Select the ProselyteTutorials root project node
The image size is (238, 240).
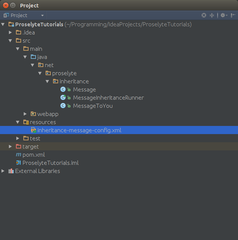coord(39,24)
